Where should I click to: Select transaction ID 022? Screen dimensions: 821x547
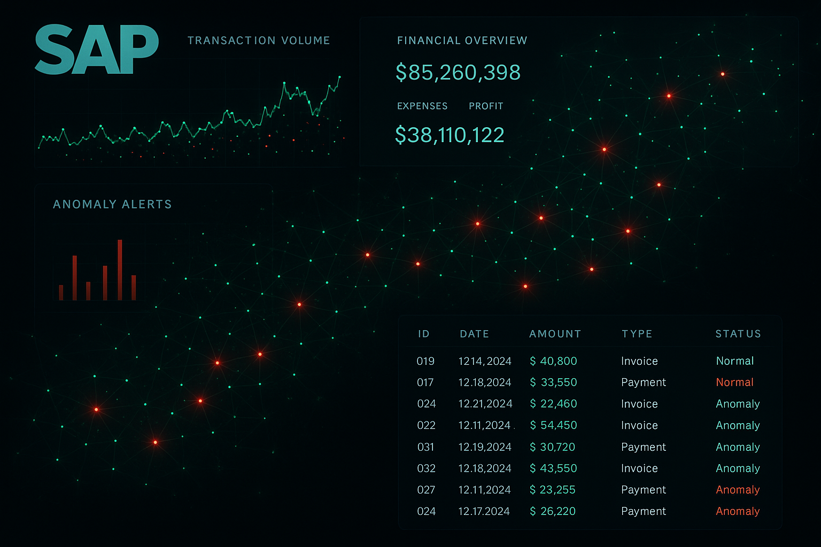(x=426, y=425)
